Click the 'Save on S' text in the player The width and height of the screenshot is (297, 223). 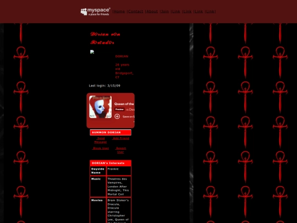coord(129,117)
